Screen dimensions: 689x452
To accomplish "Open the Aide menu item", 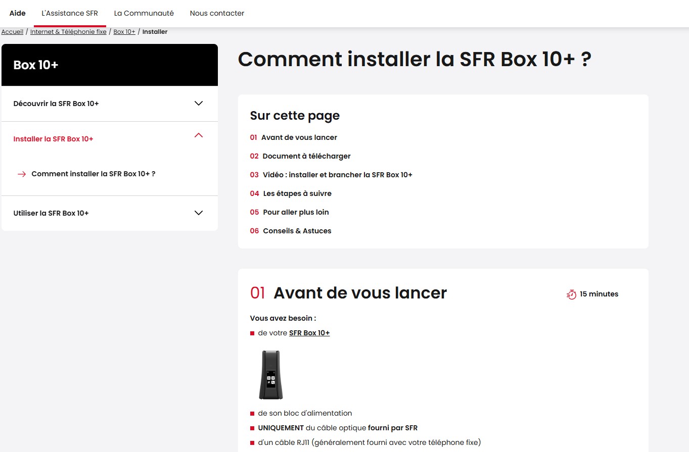I will coord(17,13).
